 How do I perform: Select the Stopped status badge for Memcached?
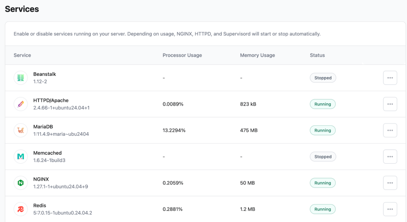tap(323, 156)
